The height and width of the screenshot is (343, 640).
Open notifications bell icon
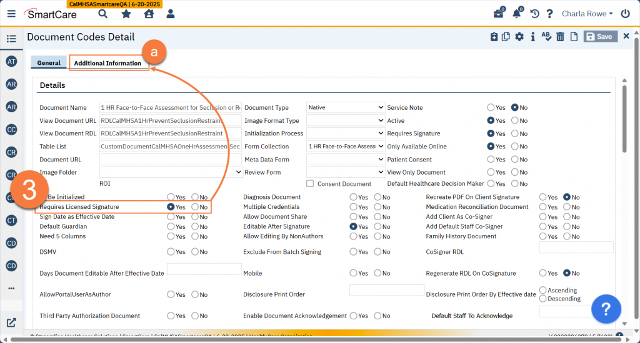point(517,14)
